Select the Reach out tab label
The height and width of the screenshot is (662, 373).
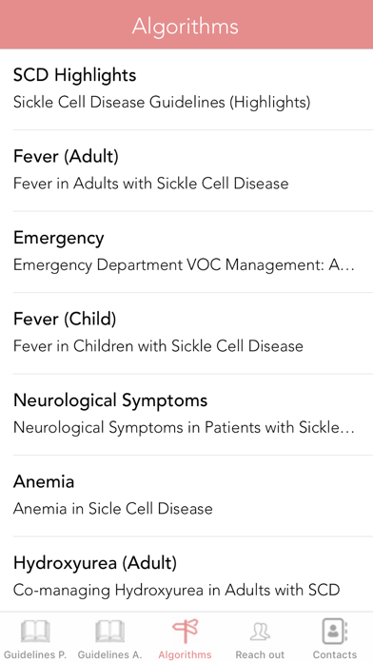pos(260,654)
